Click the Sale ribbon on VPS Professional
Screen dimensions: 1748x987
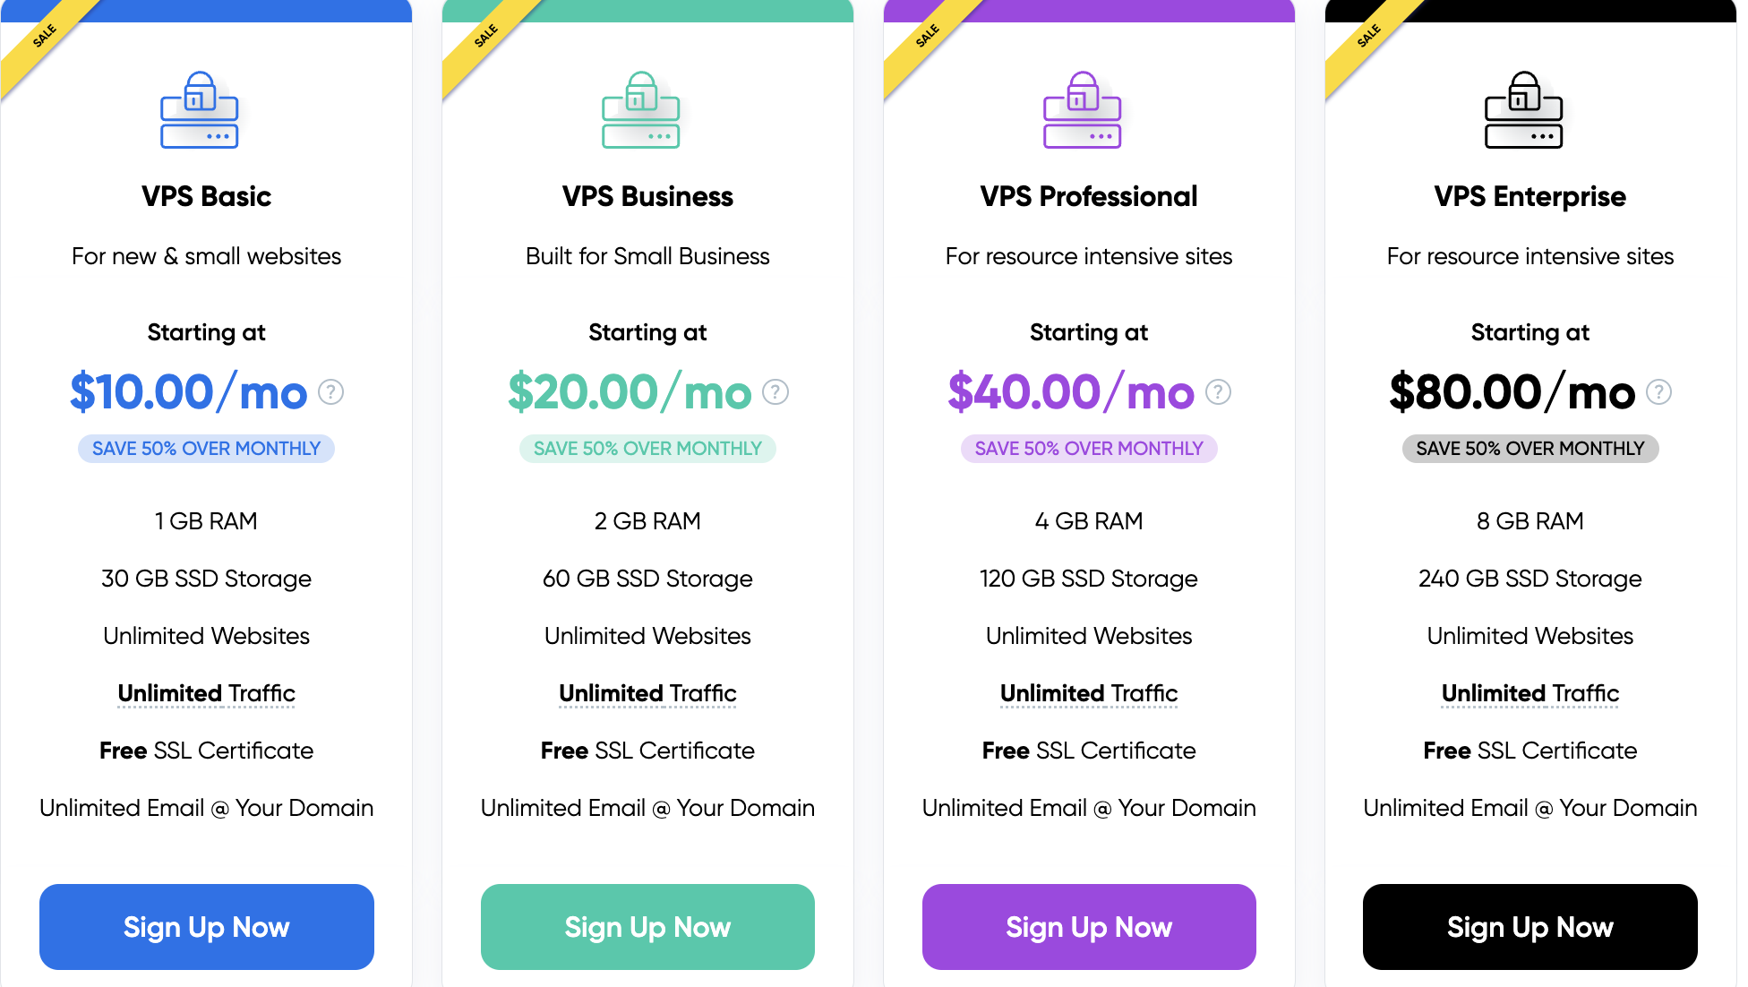pos(926,38)
